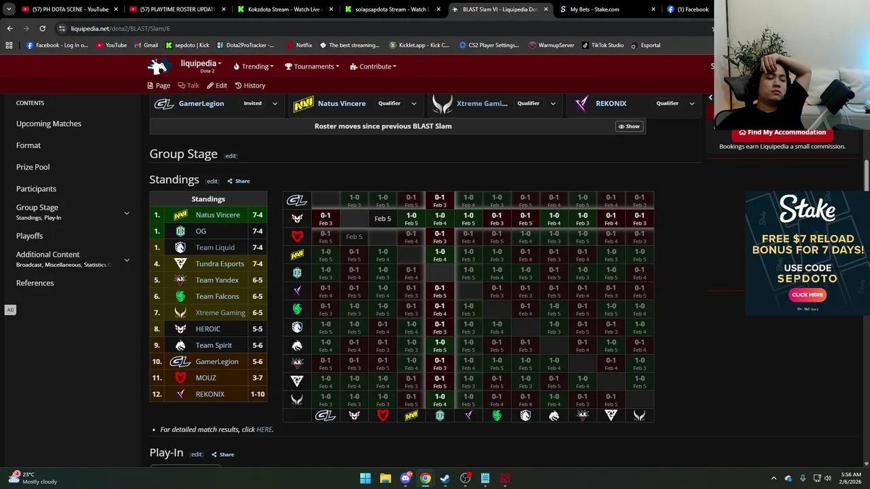Switch to the Talk tab
The height and width of the screenshot is (489, 870).
pos(188,86)
